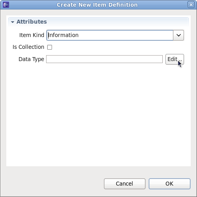Open the Data Type Edit... button
The height and width of the screenshot is (197, 197).
click(x=175, y=59)
